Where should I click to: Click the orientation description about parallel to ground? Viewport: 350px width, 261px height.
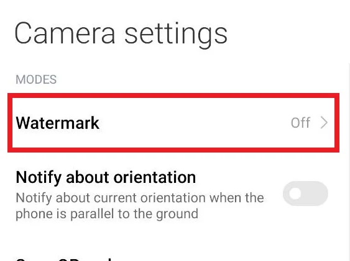(x=140, y=206)
